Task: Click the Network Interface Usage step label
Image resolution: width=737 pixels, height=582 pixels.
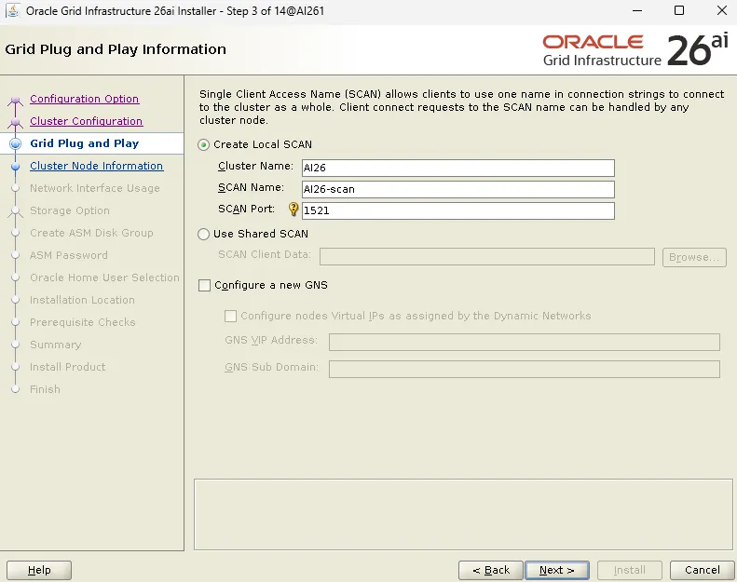Action: [95, 188]
